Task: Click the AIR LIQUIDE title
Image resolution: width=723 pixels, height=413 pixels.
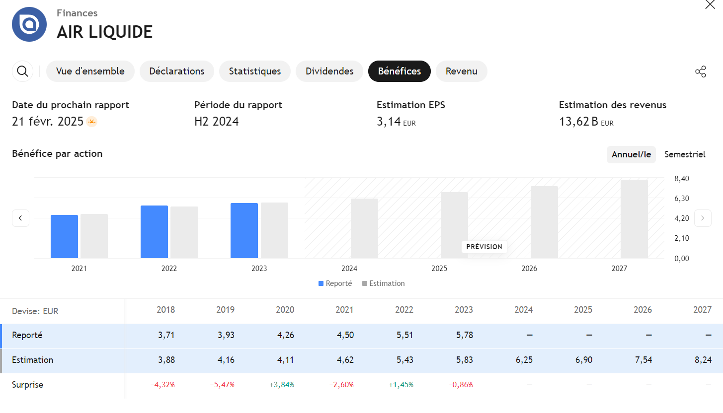Action: [104, 32]
